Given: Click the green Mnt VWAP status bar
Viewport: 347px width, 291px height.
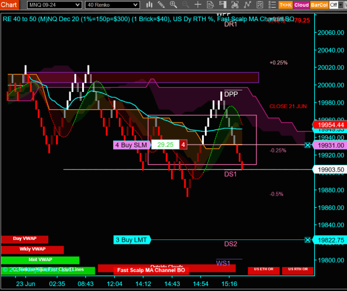Looking at the screenshot, I should point(40,260).
